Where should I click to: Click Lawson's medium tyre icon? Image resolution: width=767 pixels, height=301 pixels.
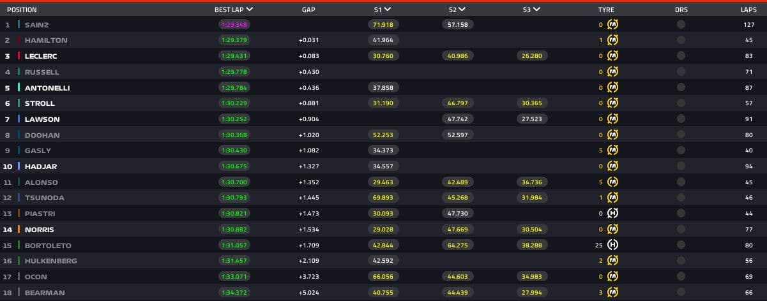click(x=612, y=119)
